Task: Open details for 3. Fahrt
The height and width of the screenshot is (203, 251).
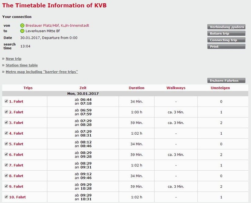Action: point(16,123)
